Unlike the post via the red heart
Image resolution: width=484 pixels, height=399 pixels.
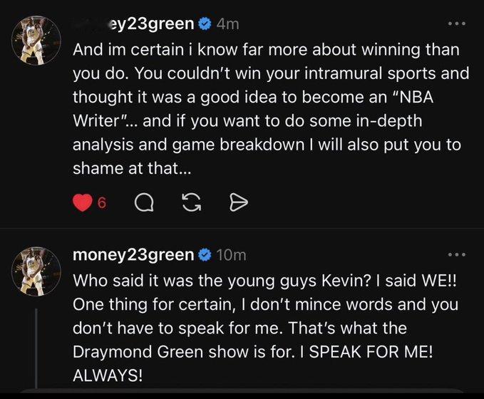(83, 203)
